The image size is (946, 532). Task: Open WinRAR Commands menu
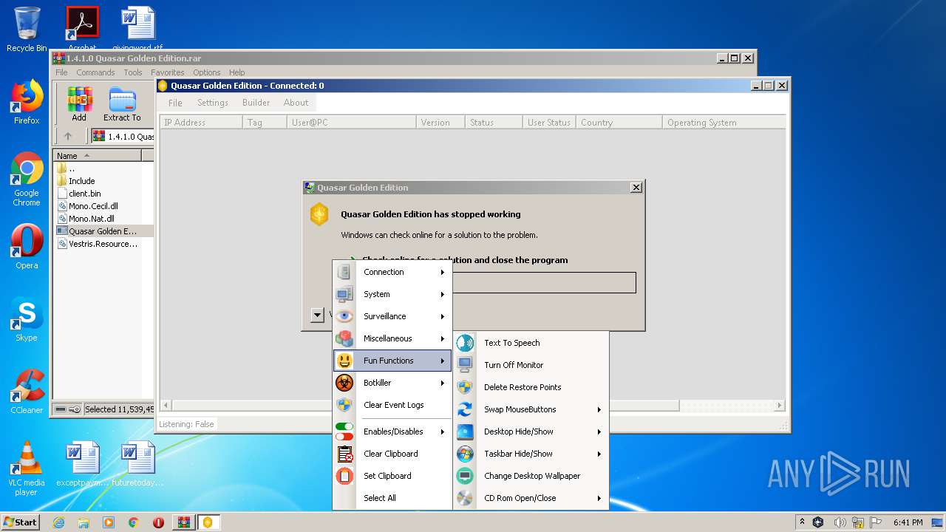coord(95,72)
